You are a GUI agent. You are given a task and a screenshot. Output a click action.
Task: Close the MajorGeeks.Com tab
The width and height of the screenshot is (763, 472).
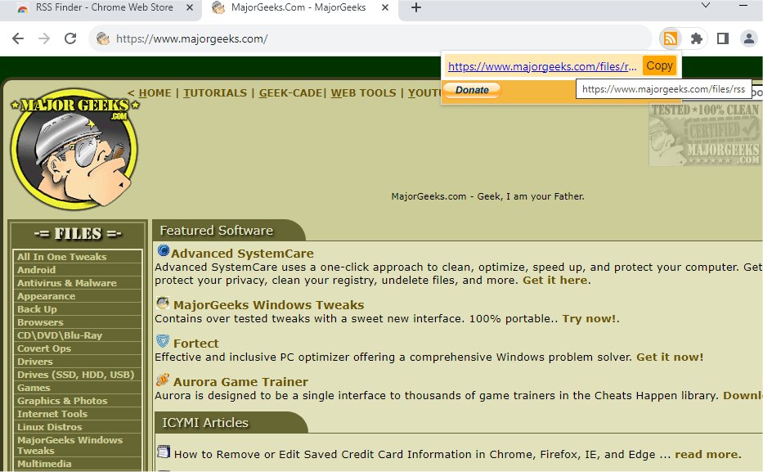(x=385, y=7)
